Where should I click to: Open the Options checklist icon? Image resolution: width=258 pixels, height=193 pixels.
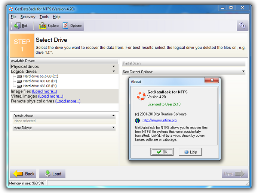pyautogui.click(x=65, y=26)
